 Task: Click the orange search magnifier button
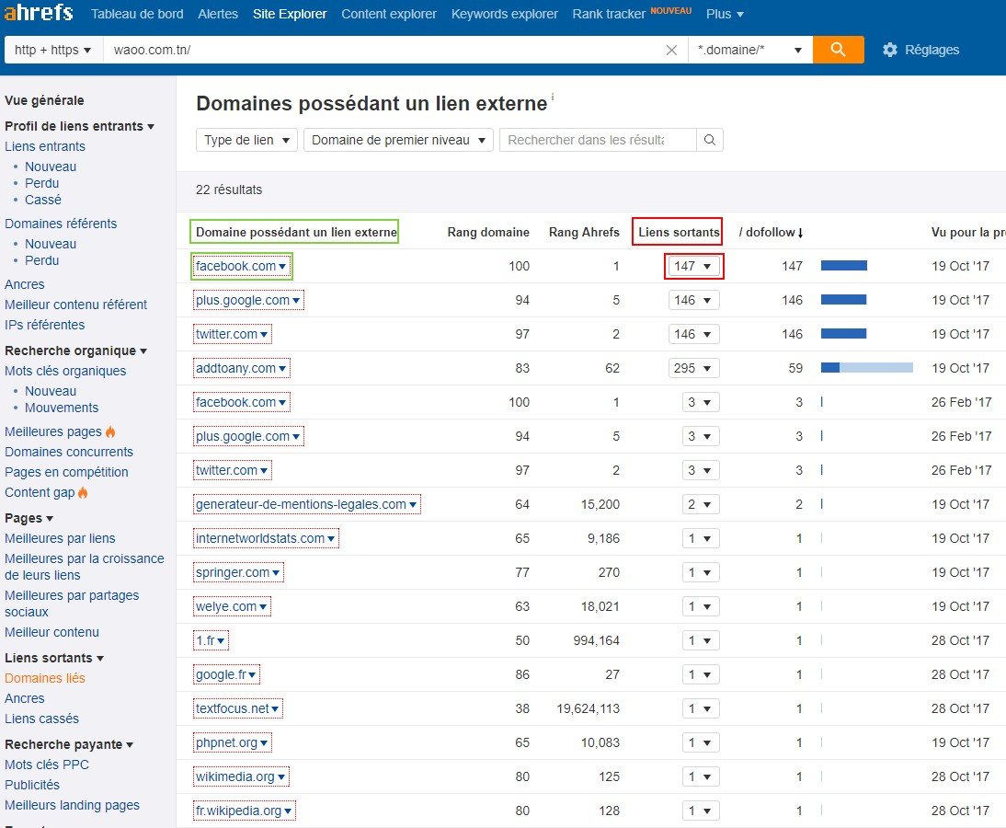(838, 50)
